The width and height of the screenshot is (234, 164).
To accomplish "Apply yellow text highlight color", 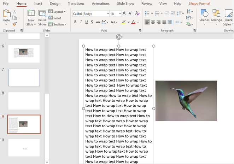I will coord(124,22).
